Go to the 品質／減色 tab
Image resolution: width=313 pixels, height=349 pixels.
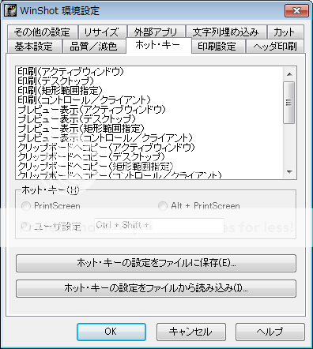(94, 47)
